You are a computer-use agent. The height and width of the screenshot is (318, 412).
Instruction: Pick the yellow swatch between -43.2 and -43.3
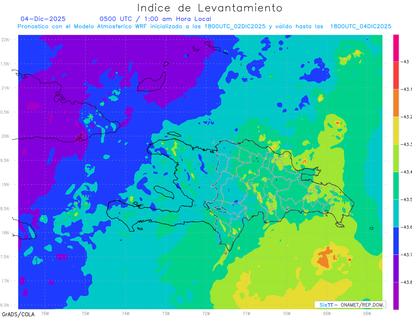(x=396, y=131)
